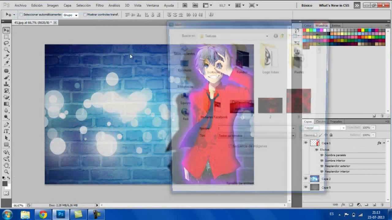Switch to the Trazados tab

[x=336, y=122]
